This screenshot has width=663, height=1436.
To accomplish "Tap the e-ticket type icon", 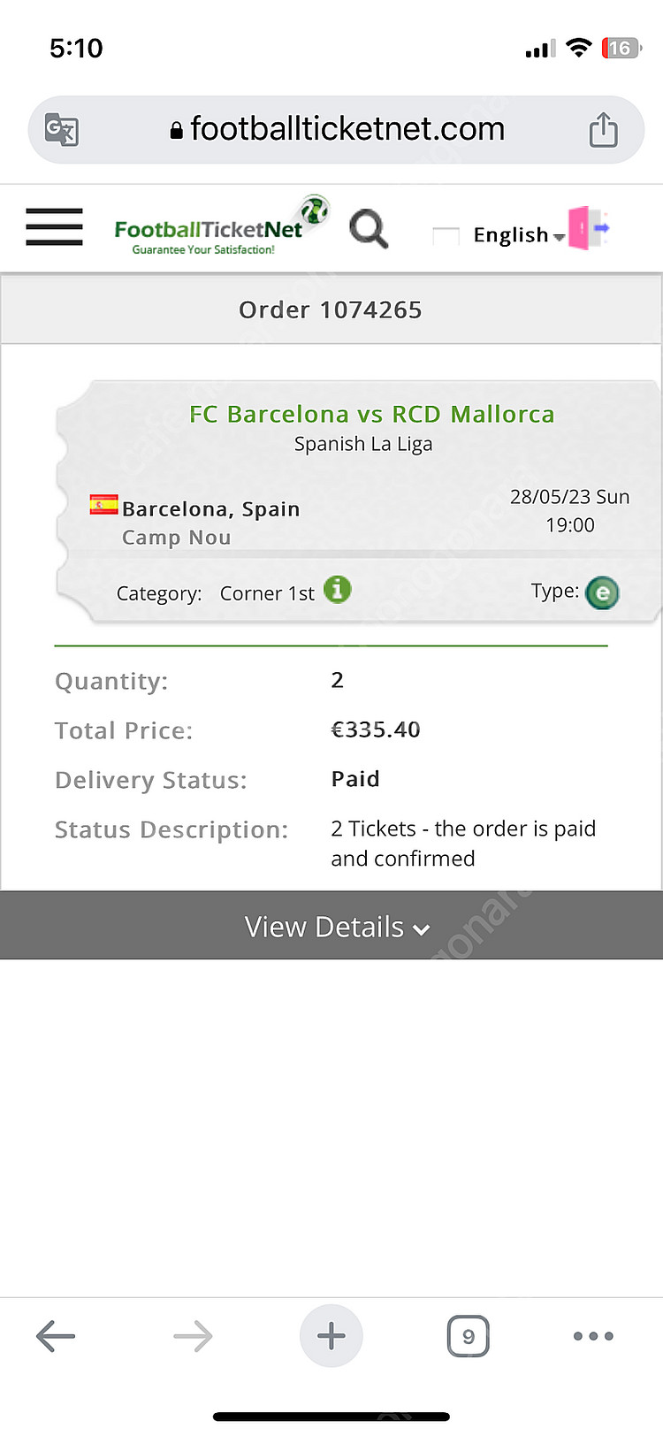I will pyautogui.click(x=602, y=592).
